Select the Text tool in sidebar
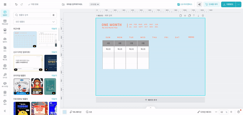The width and height of the screenshot is (243, 115). point(5,58)
